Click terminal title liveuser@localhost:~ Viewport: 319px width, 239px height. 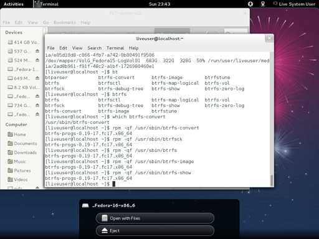pyautogui.click(x=159, y=39)
